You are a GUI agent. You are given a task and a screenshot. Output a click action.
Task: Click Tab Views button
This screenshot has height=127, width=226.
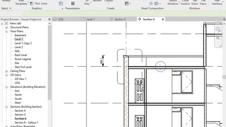(195, 2)
